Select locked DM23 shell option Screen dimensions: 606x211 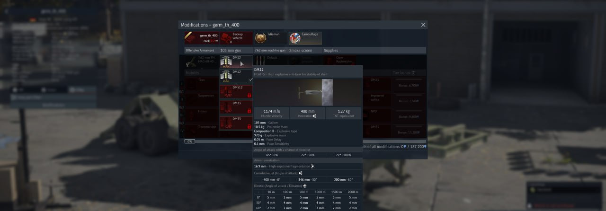pos(236,107)
